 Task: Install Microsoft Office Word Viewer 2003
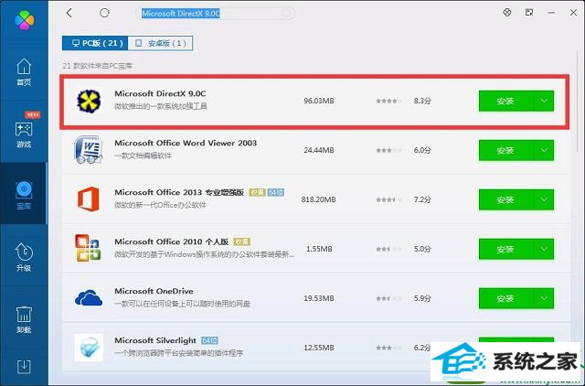click(x=506, y=150)
